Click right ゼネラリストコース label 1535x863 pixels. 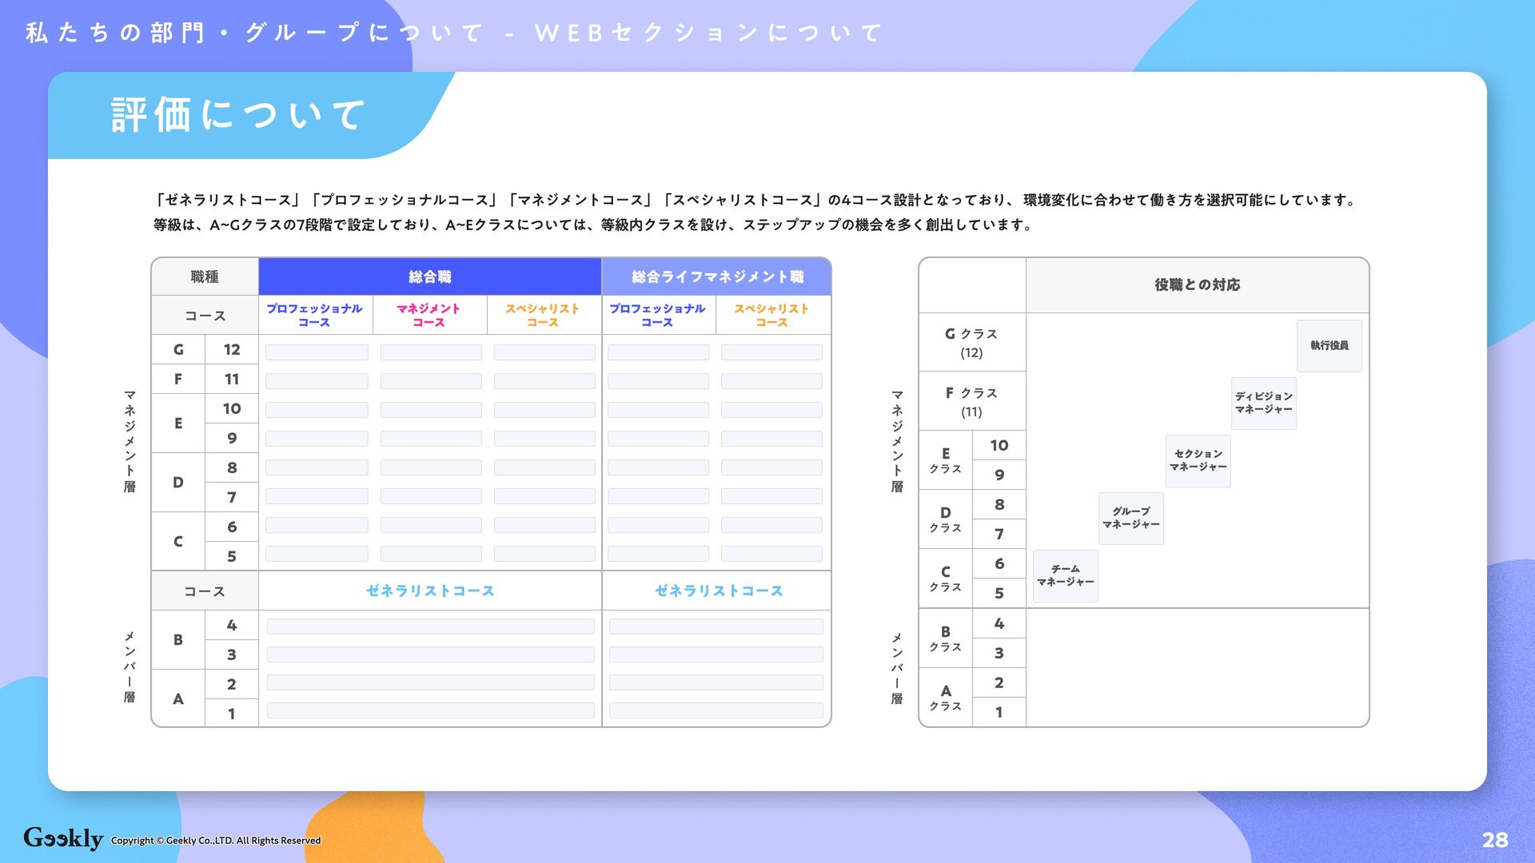[x=718, y=591]
